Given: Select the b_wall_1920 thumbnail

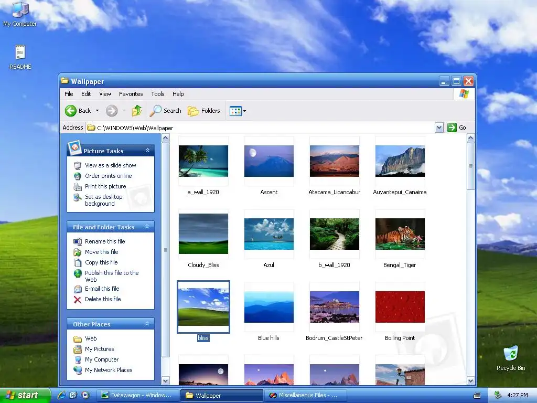Looking at the screenshot, I should point(335,234).
